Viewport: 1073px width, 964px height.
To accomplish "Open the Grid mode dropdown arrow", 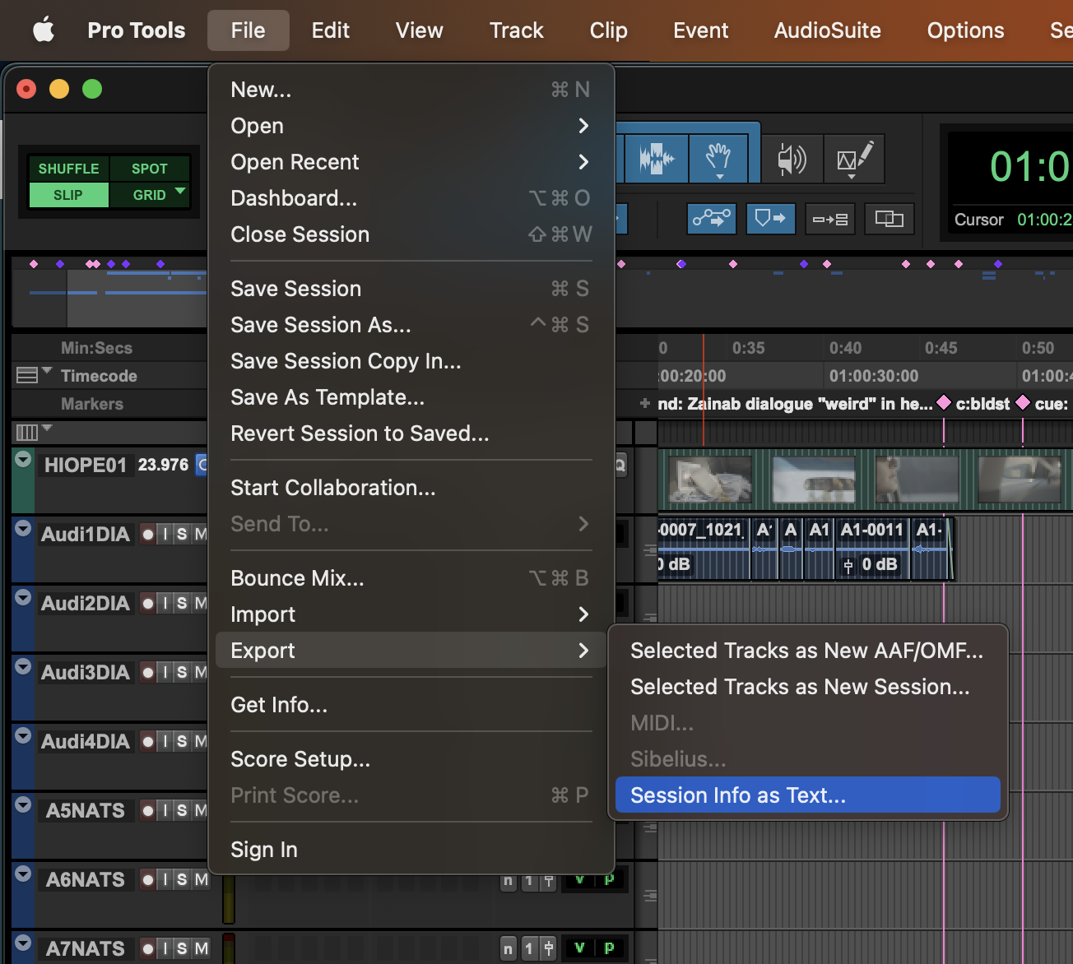I will pyautogui.click(x=180, y=192).
